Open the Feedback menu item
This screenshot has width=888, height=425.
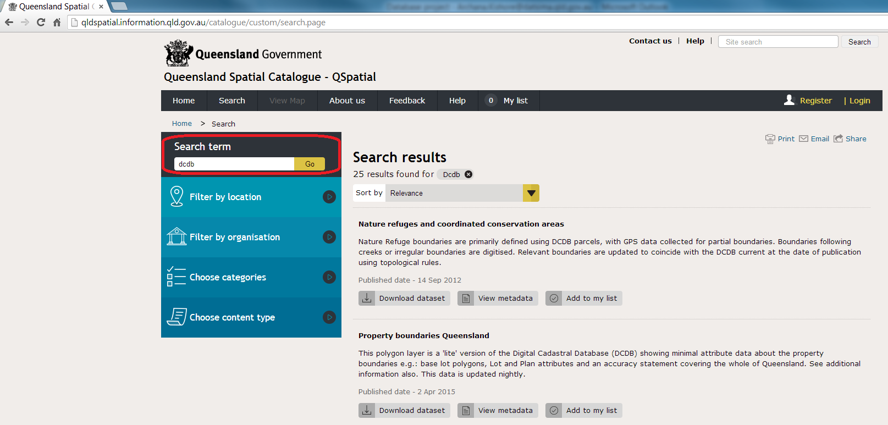[x=407, y=101]
